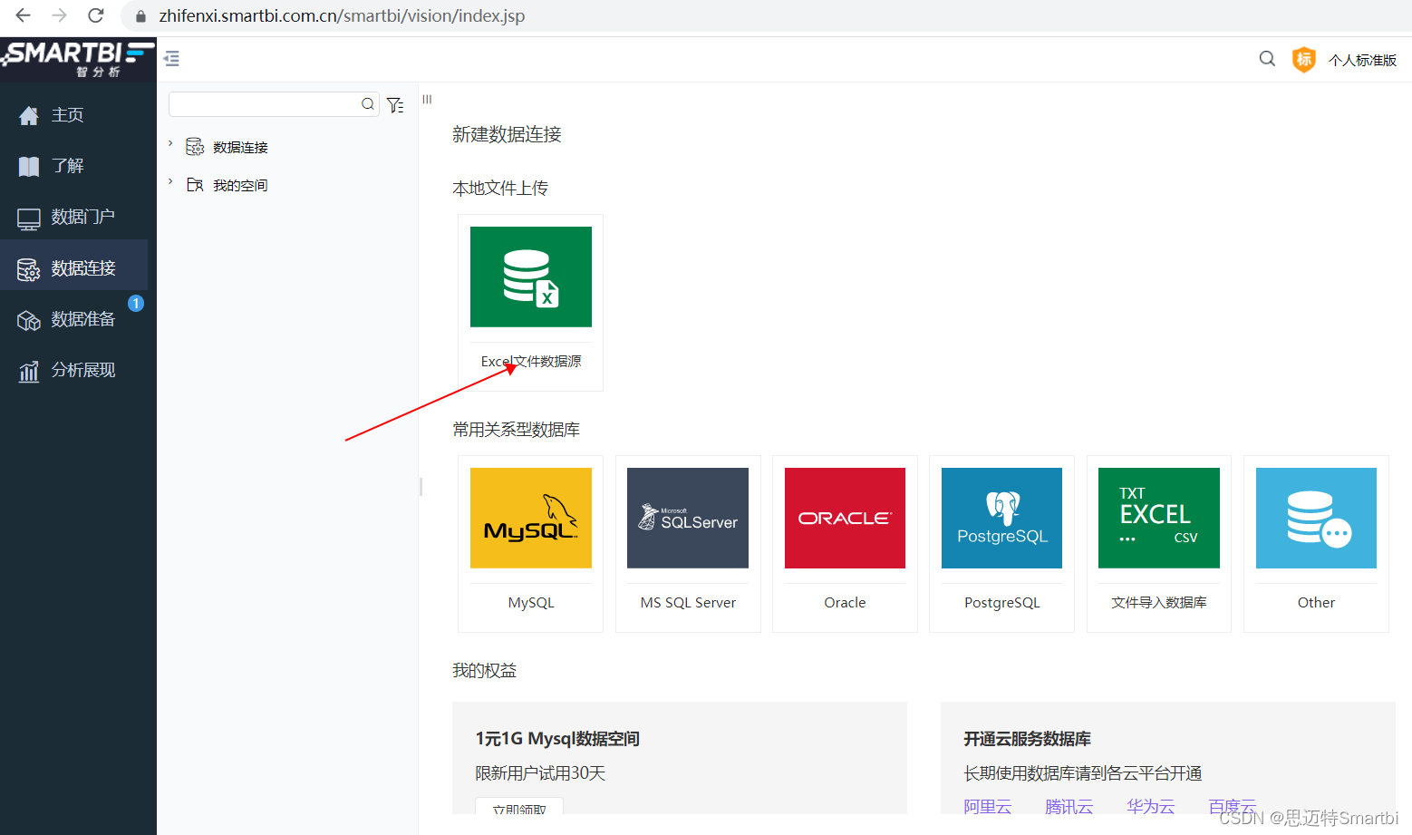Click the Oracle text label
1412x835 pixels.
(845, 603)
